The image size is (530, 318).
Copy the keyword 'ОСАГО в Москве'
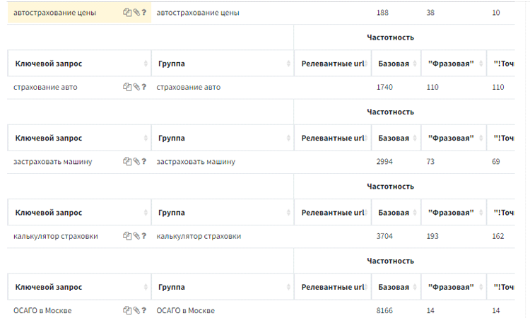[x=127, y=310]
